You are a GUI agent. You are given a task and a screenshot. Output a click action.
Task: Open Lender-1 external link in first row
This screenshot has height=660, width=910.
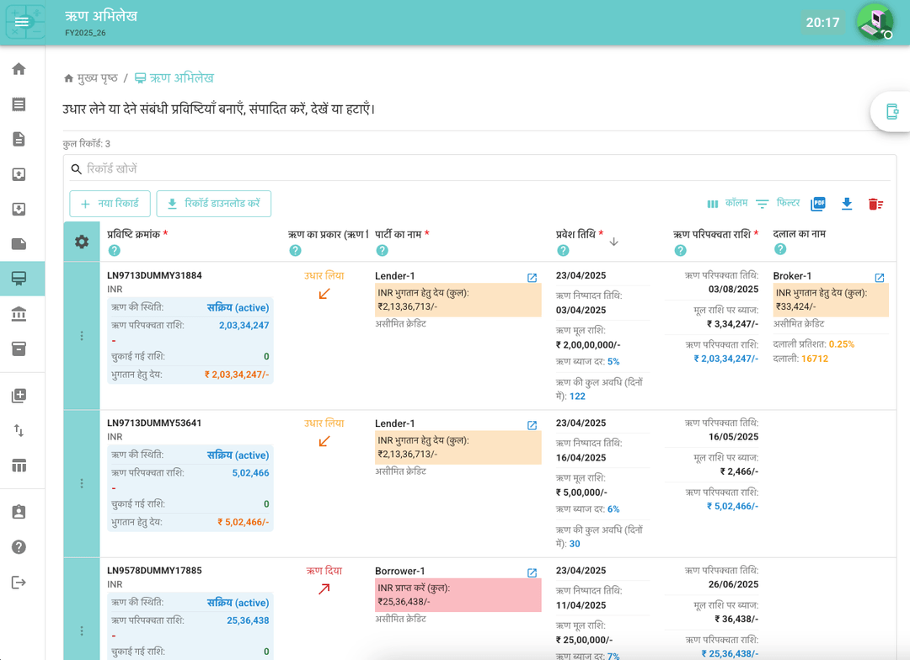532,278
